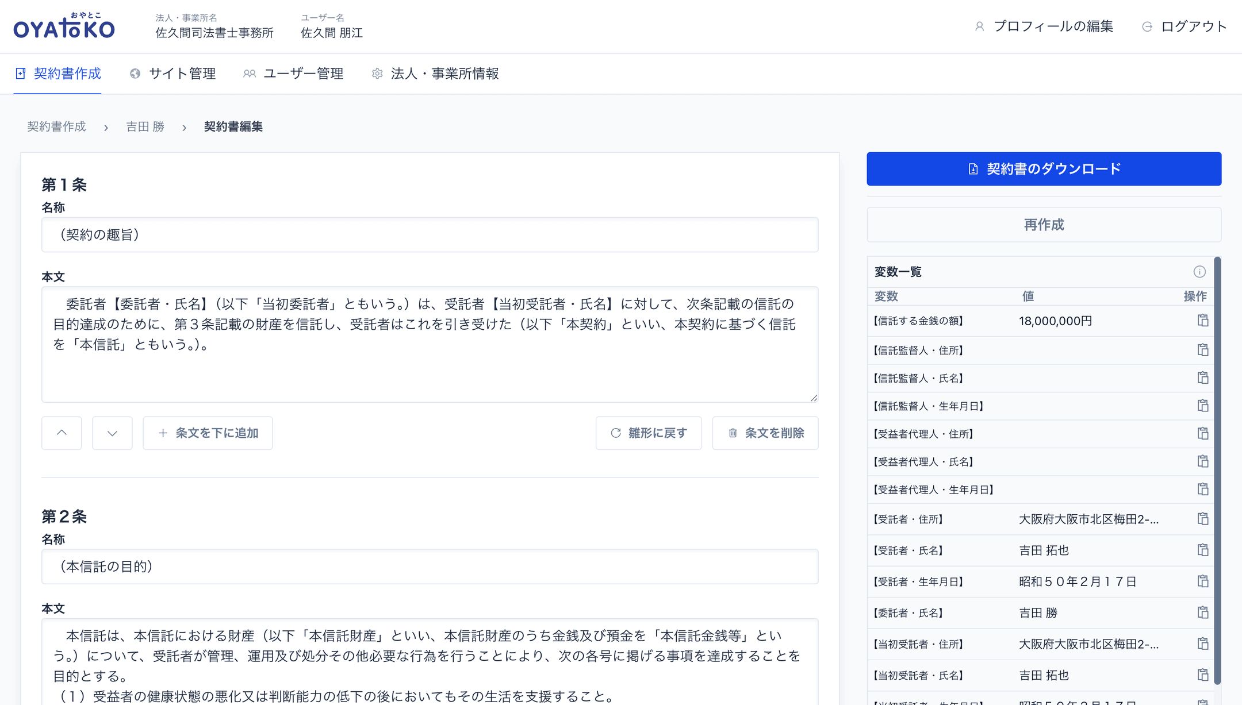Open the 変数一覧 info icon
This screenshot has width=1242, height=705.
point(1199,272)
